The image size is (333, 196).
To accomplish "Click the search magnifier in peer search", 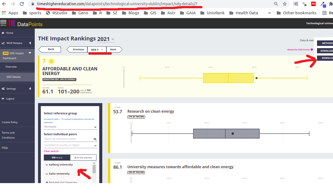I will coord(95,139).
